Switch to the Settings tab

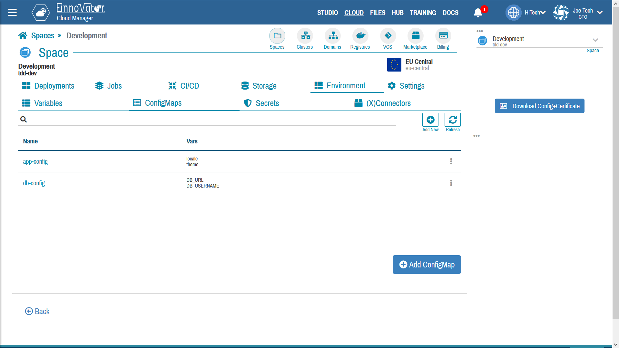coord(406,86)
